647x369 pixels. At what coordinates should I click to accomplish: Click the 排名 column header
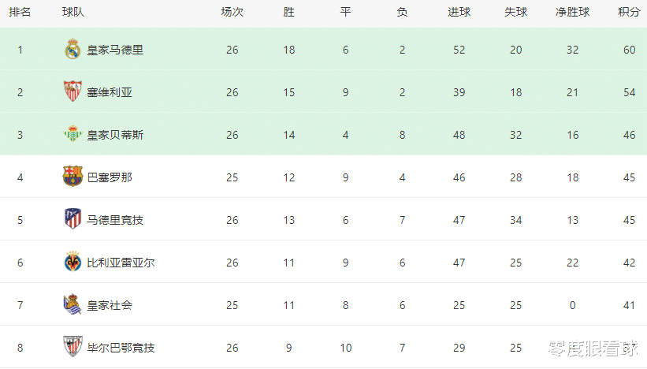click(20, 13)
